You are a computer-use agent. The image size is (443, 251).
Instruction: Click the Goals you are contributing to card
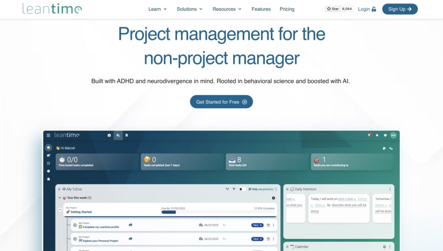[352, 162]
